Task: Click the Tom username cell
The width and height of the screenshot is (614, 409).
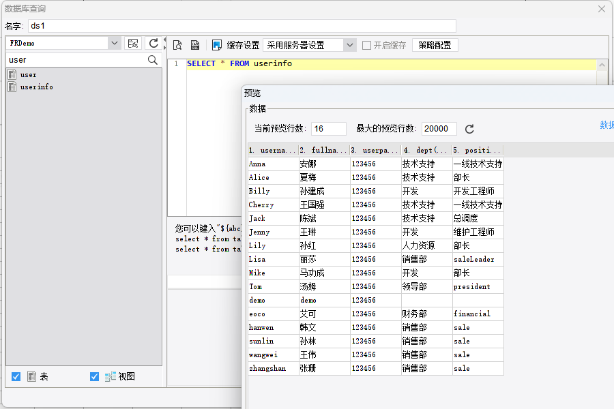Action: tap(274, 286)
